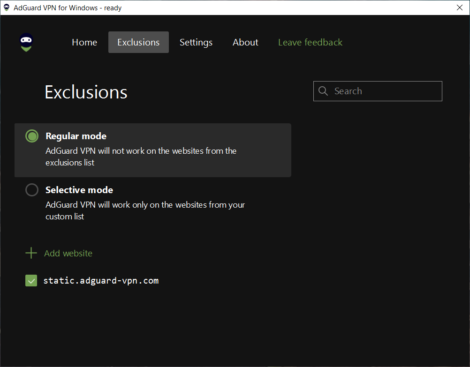This screenshot has height=367, width=470.
Task: Uncheck the static.adguard-vpn.com checkbox
Action: tap(31, 281)
